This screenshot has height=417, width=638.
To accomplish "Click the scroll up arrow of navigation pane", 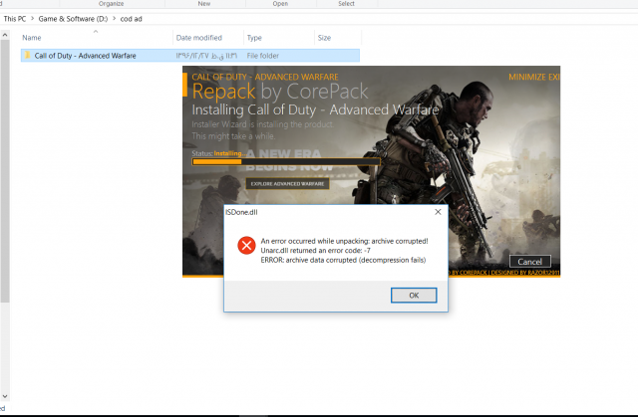I will click(5, 35).
